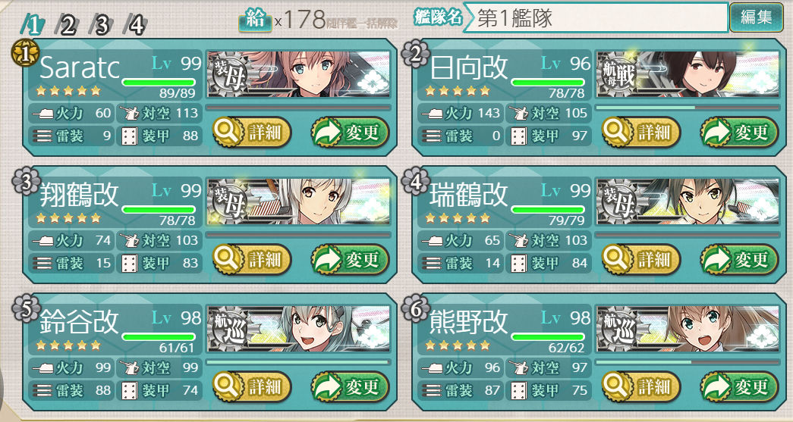This screenshot has height=422, width=793.
Task: Click 変更 to swap 日向改
Action: pos(739,133)
